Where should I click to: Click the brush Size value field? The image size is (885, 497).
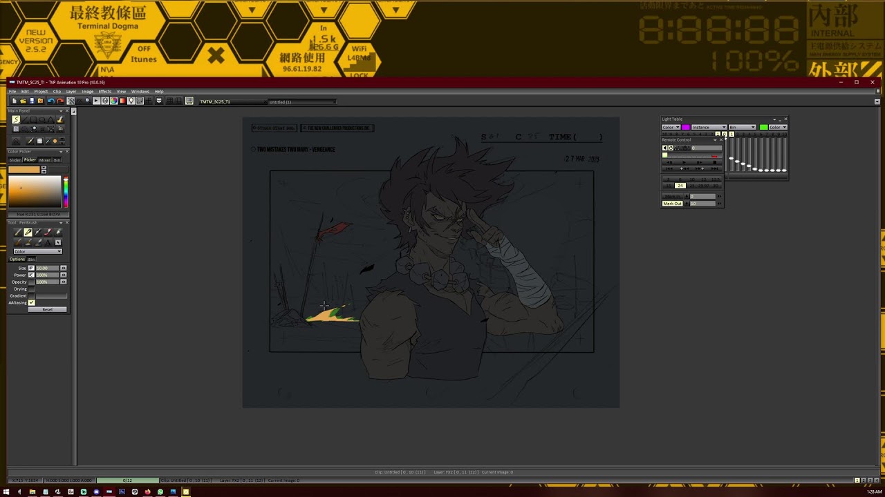pos(47,268)
